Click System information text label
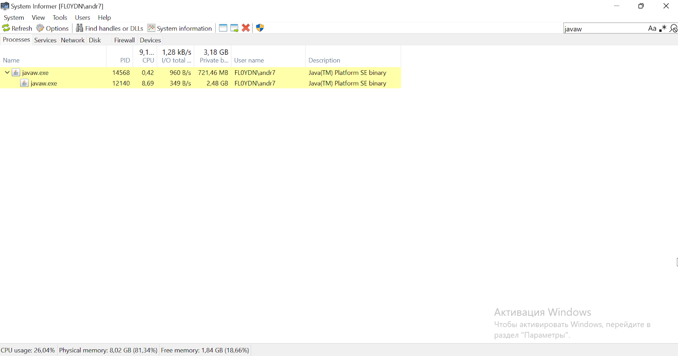The width and height of the screenshot is (678, 356). click(x=184, y=28)
